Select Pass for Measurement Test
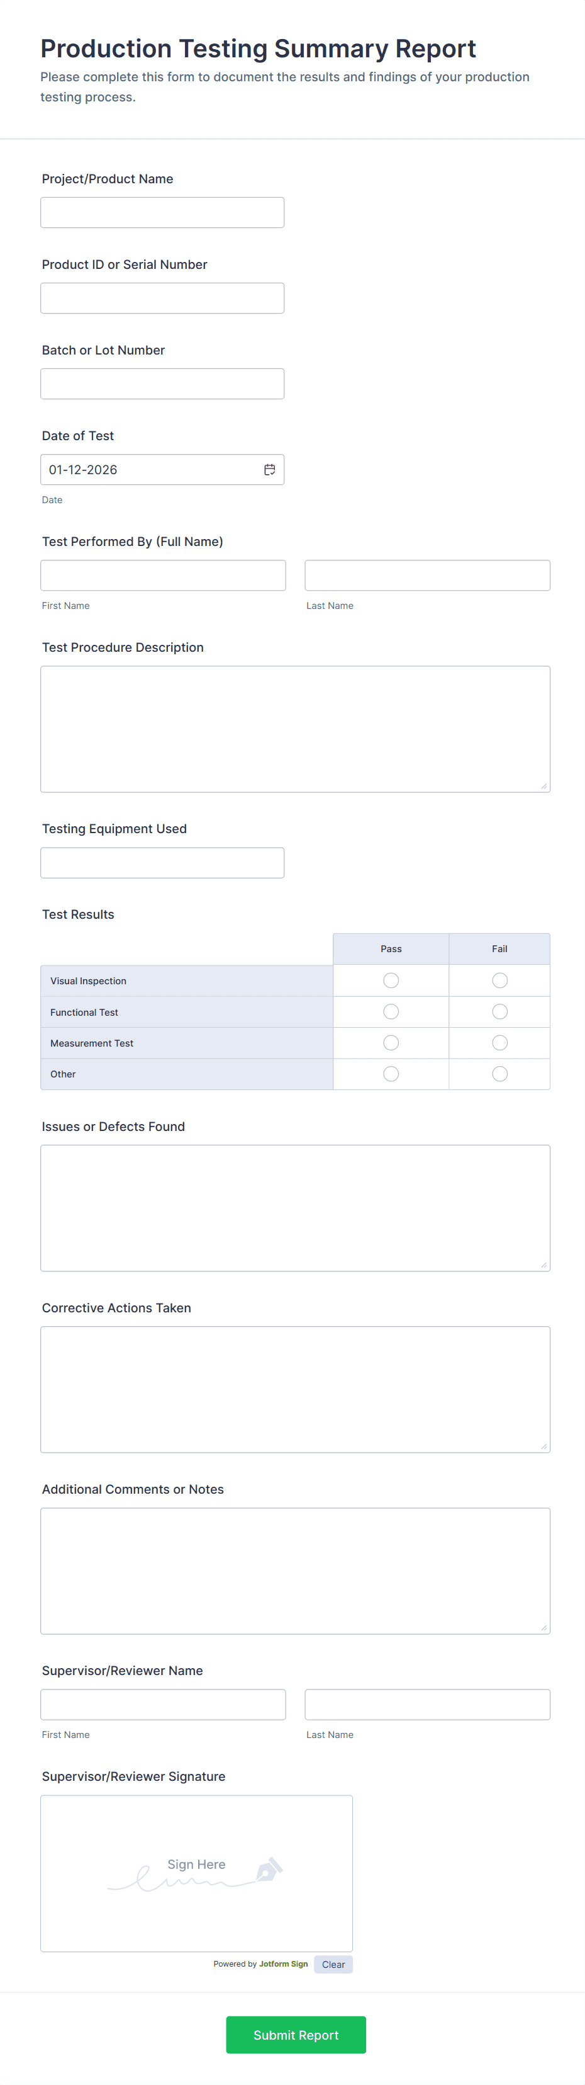 coord(390,1043)
